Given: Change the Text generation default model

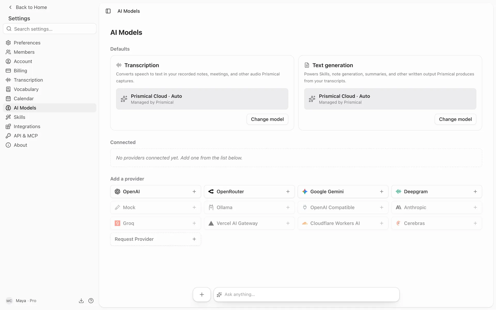Looking at the screenshot, I should [455, 119].
